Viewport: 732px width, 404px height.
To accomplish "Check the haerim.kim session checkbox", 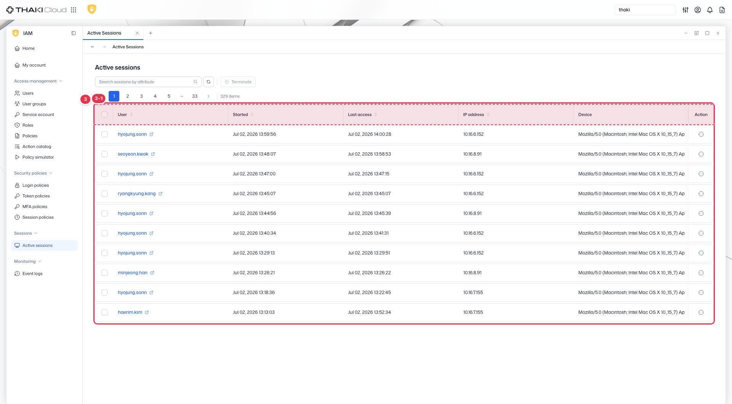I will pos(104,312).
